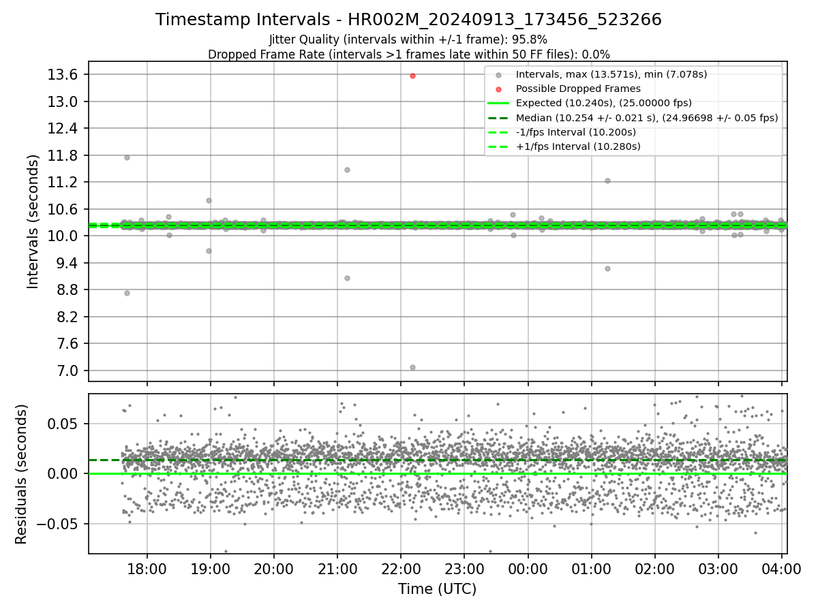The width and height of the screenshot is (818, 613).
Task: Click the '10.6' y-axis tick label
Action: tap(63, 209)
